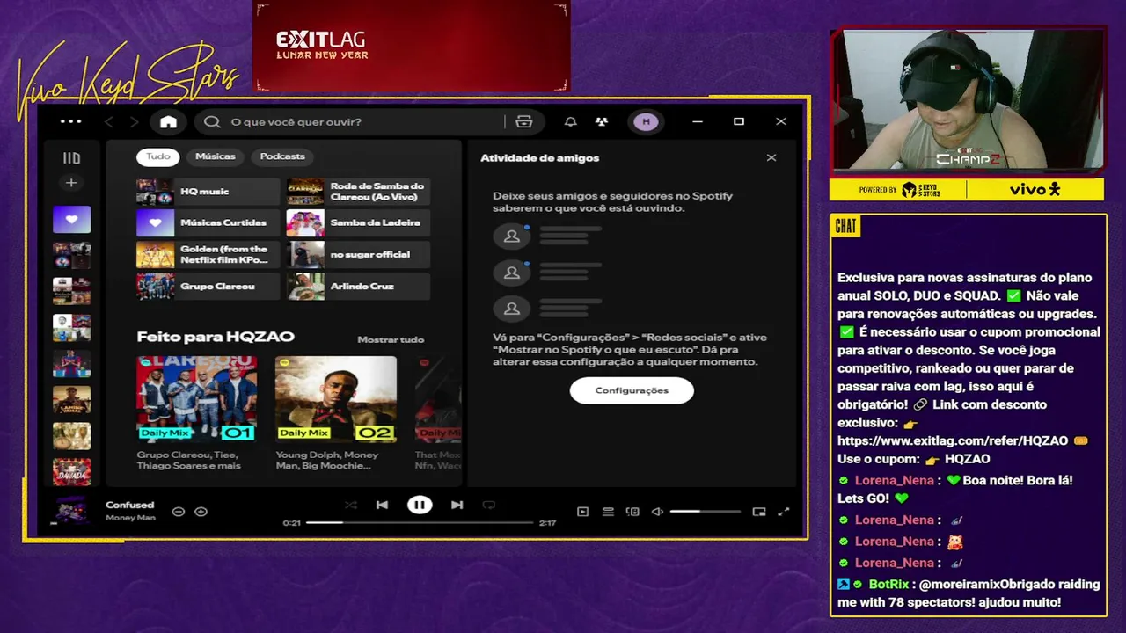Open the notifications bell
The width and height of the screenshot is (1126, 633).
click(x=571, y=122)
